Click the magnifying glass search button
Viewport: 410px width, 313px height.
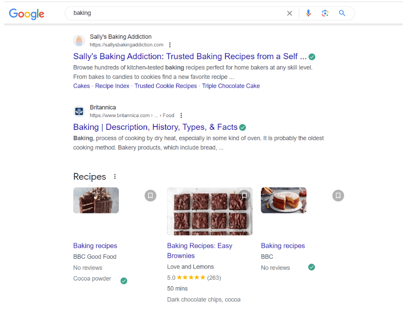342,13
